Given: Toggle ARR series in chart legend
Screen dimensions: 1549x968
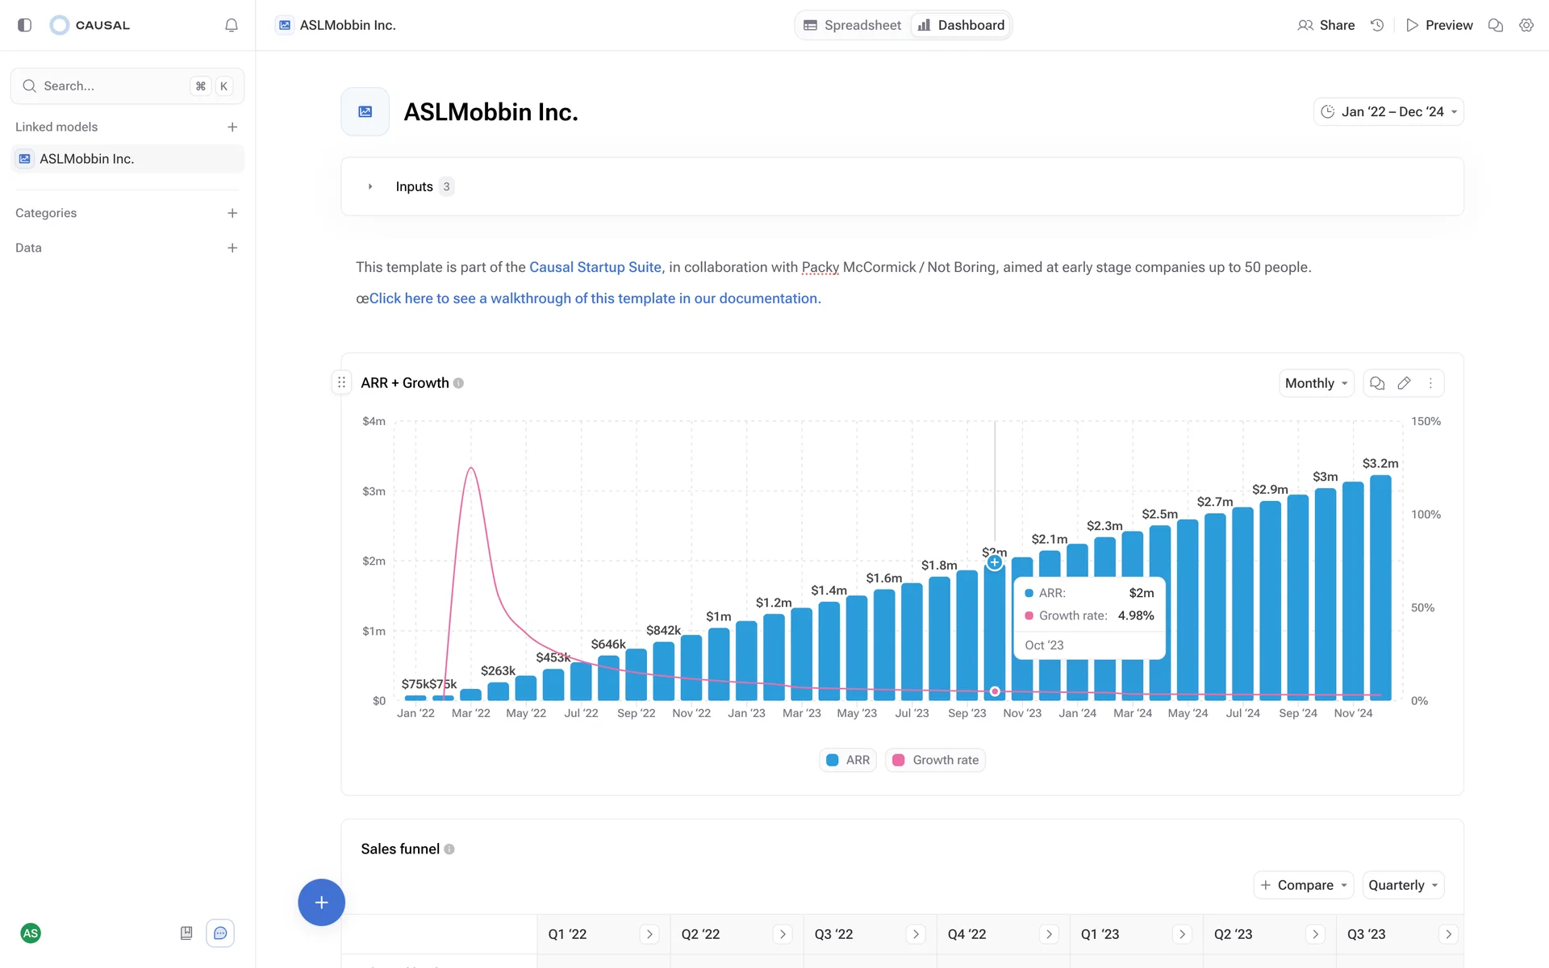Looking at the screenshot, I should point(848,760).
